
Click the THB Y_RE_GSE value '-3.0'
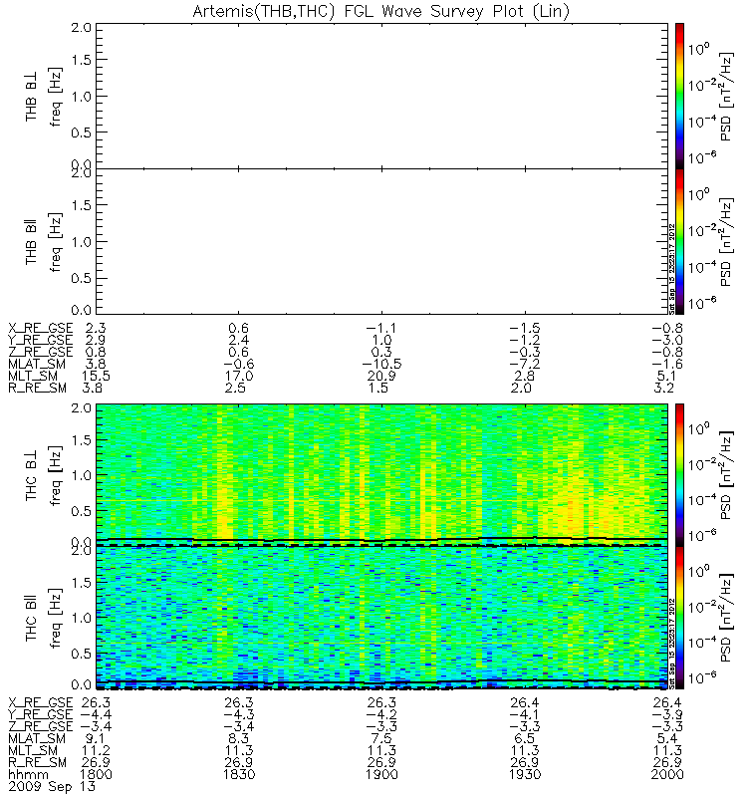(667, 340)
